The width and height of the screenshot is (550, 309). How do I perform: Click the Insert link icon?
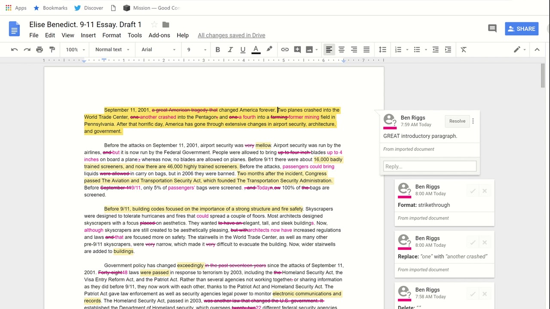[285, 50]
